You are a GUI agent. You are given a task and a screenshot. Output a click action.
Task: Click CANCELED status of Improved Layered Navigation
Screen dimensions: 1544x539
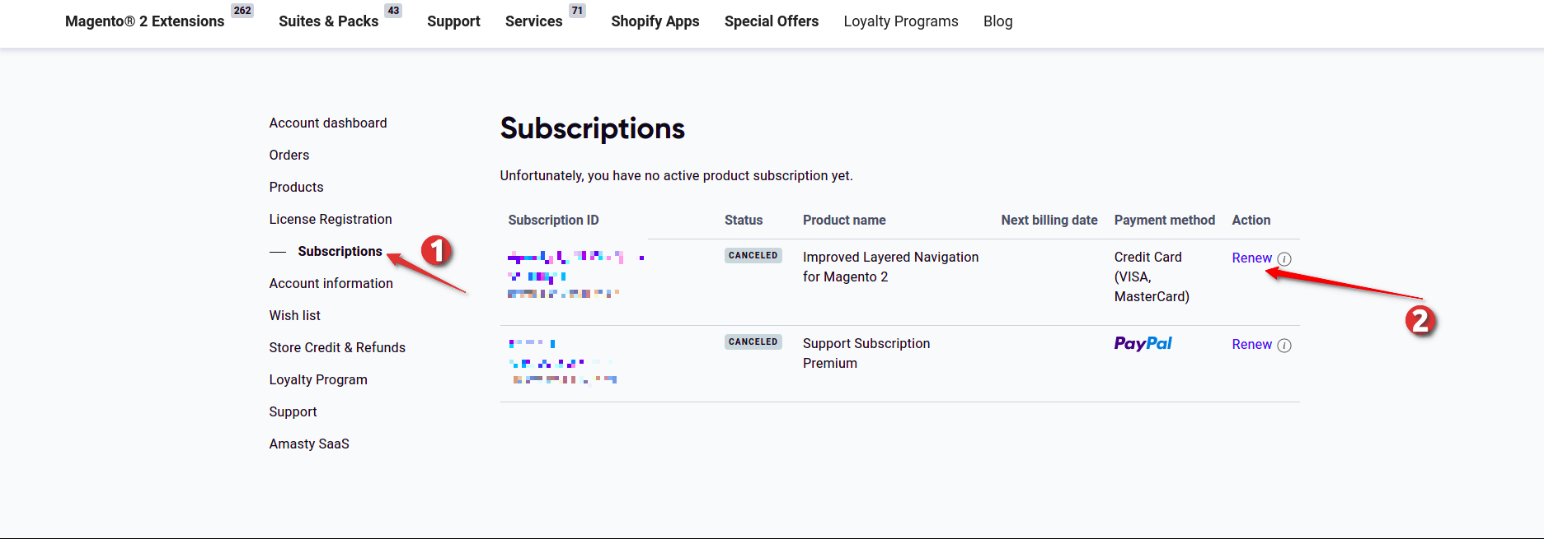pos(753,255)
